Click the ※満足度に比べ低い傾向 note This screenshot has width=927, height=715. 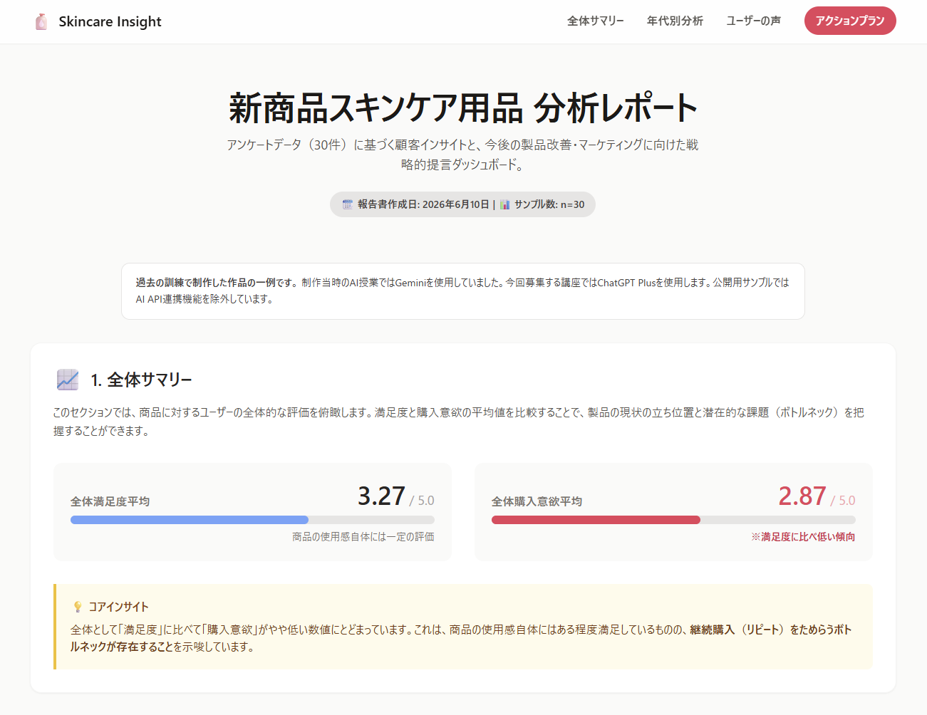[803, 537]
